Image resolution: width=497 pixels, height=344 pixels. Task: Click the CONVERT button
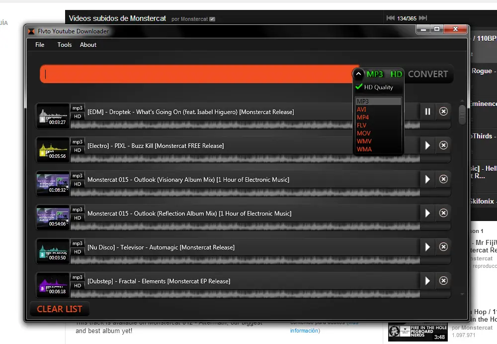[x=428, y=74]
